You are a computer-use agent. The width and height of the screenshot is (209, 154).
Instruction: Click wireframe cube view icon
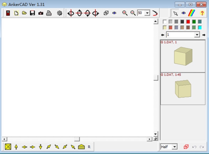106,13
